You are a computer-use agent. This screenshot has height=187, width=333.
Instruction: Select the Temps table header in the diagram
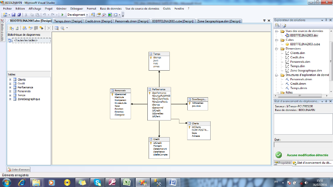pos(159,54)
